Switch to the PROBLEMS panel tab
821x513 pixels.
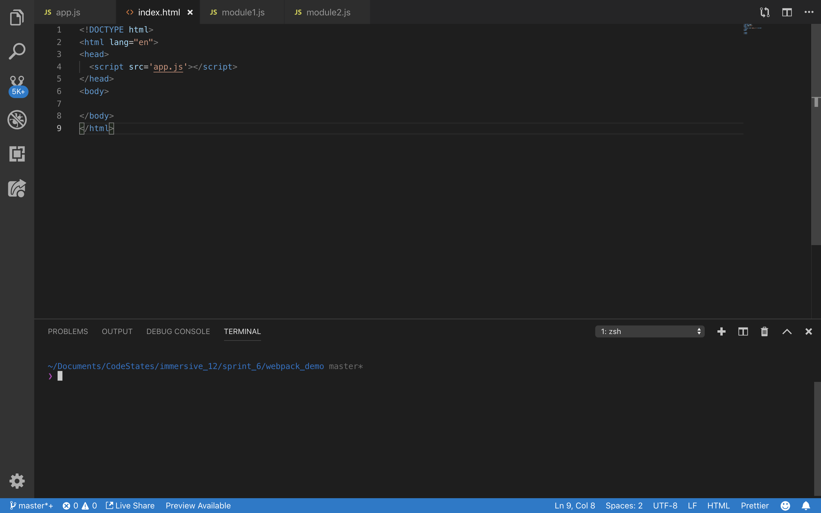pos(68,331)
